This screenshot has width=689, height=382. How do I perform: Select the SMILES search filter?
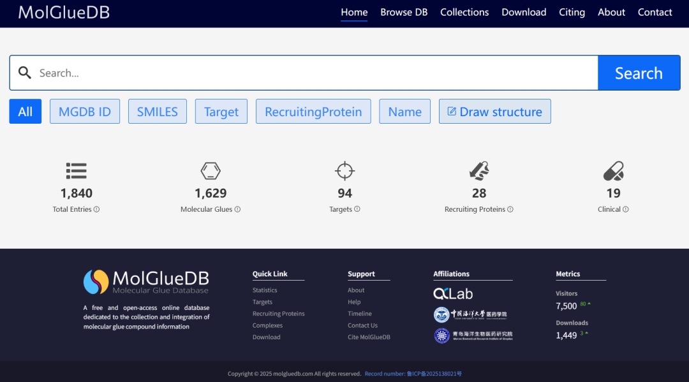click(158, 112)
